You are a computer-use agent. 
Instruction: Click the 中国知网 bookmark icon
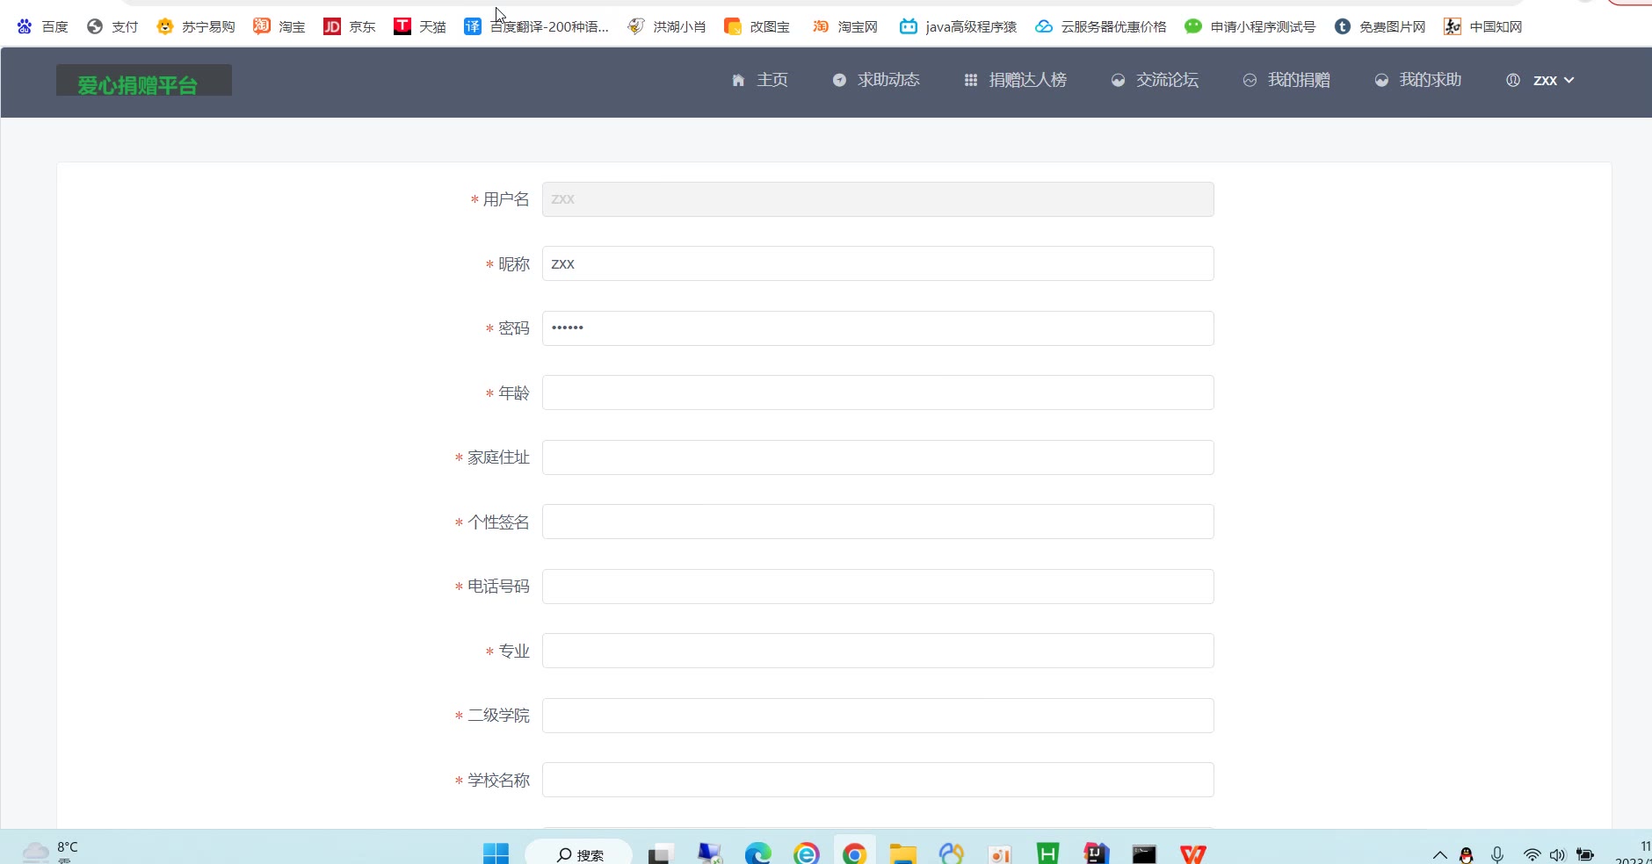1453,26
